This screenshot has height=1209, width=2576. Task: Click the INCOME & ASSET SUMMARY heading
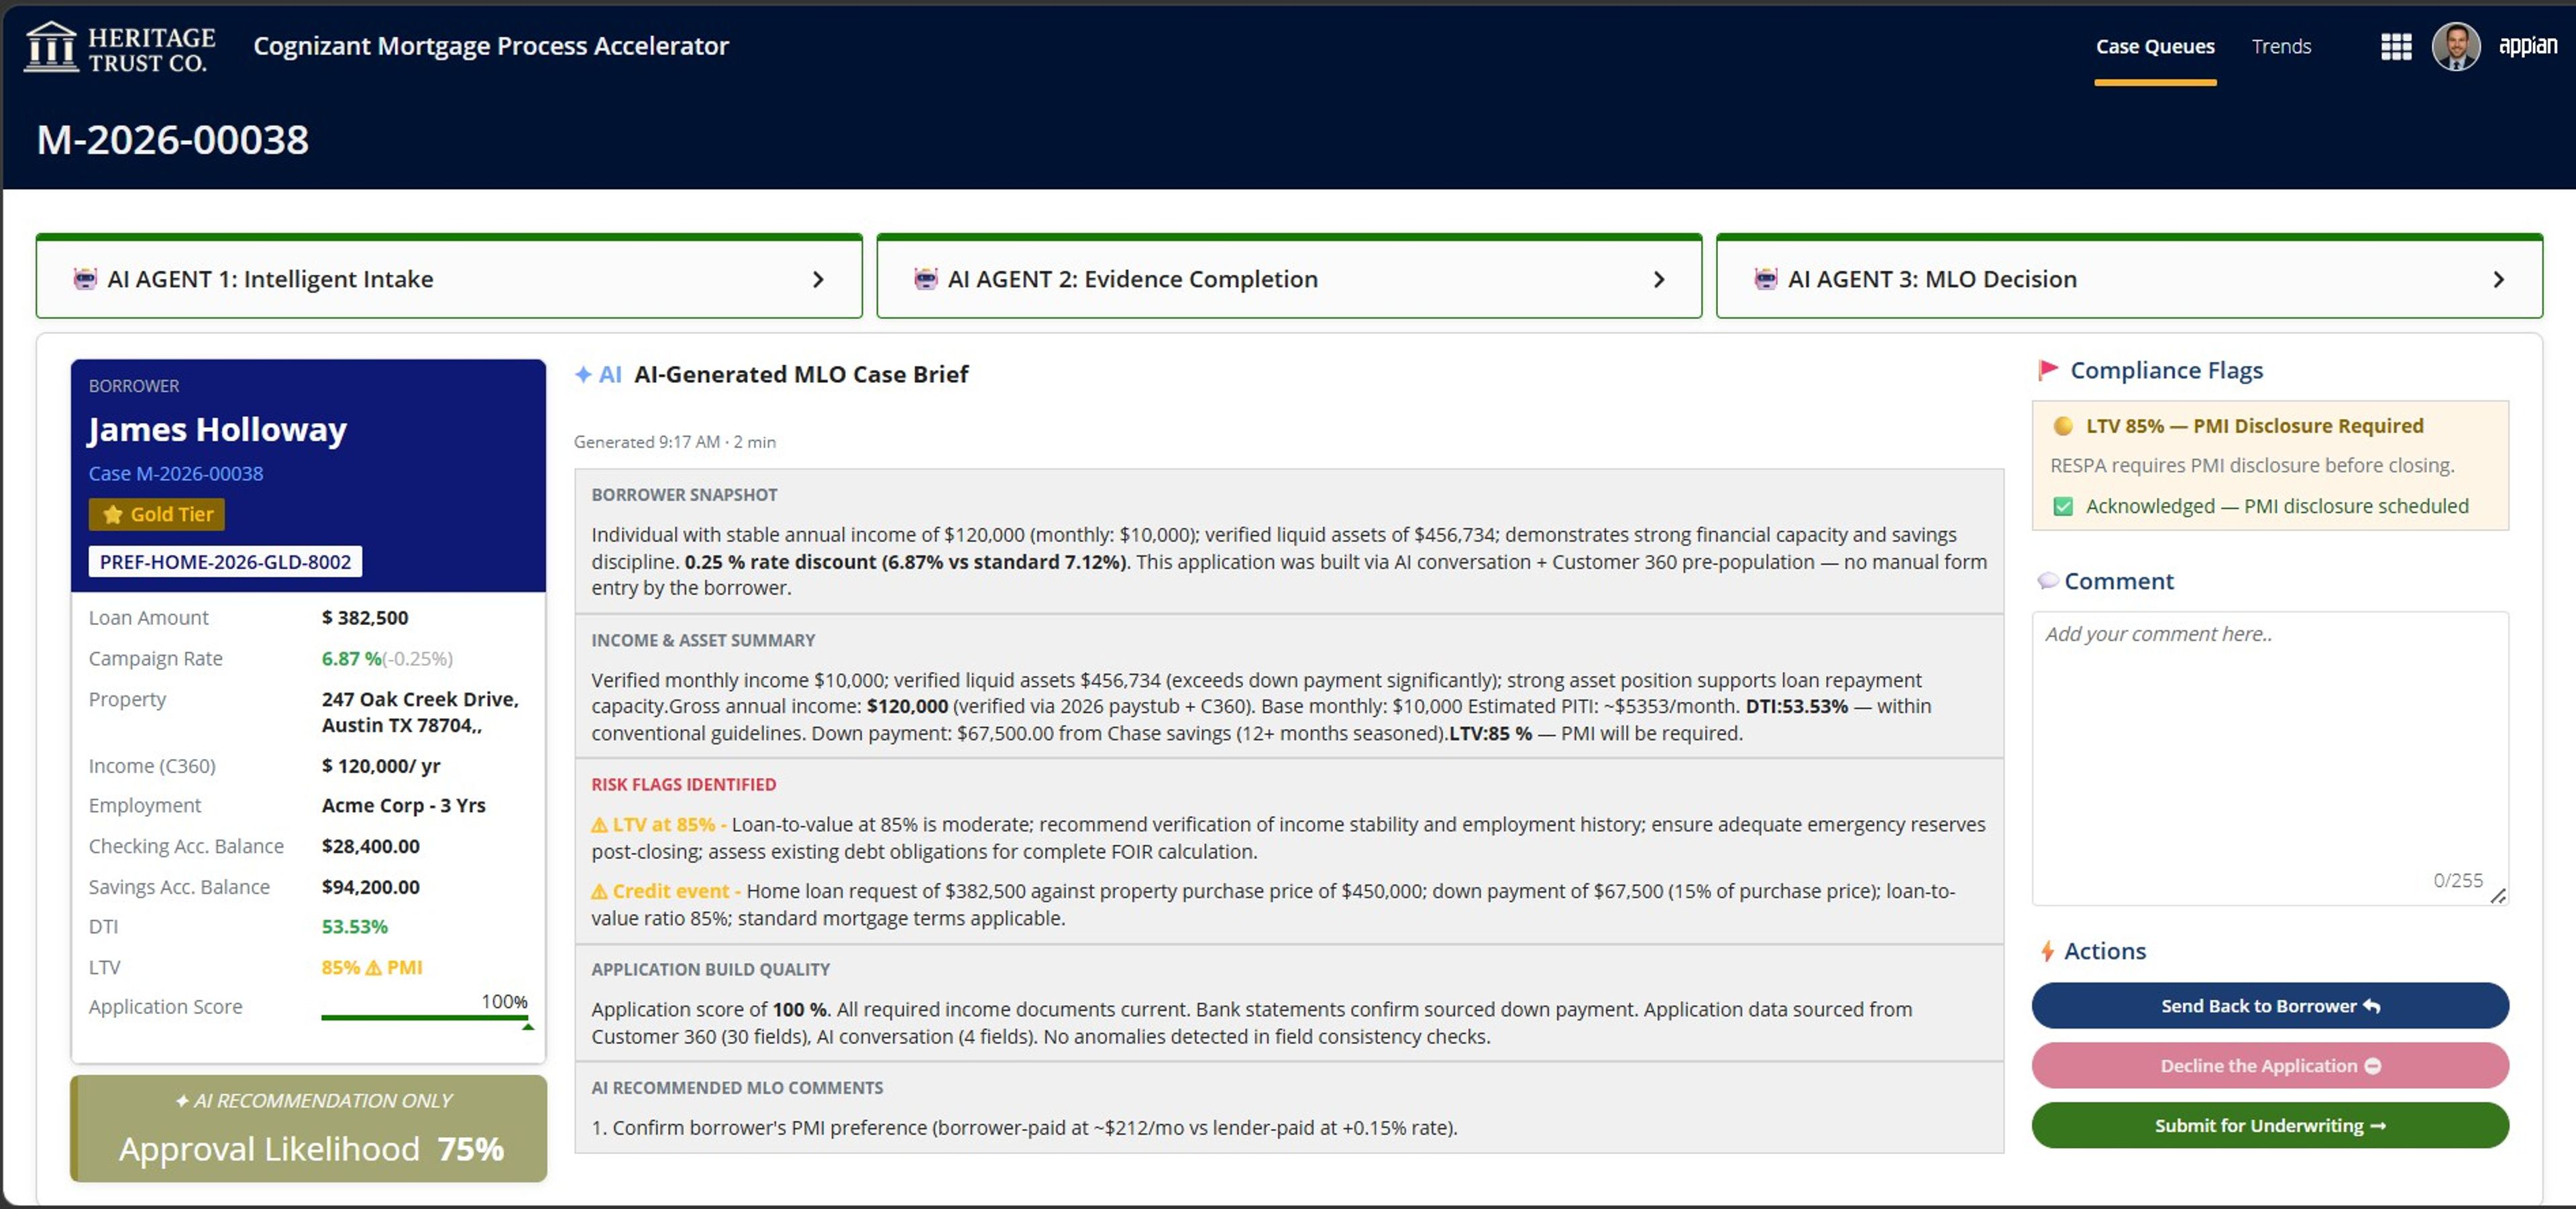(703, 640)
